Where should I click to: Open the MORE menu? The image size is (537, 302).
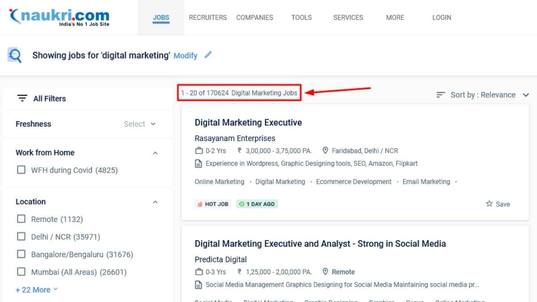tap(395, 17)
